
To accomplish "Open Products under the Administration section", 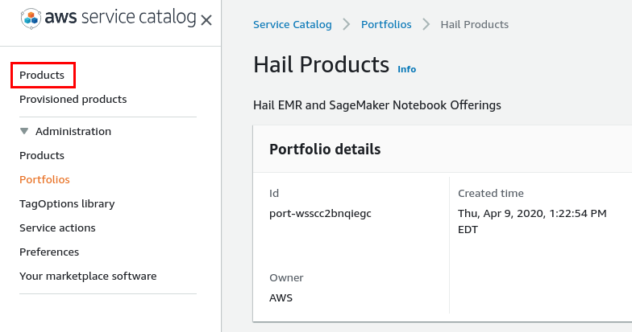I will tap(42, 155).
